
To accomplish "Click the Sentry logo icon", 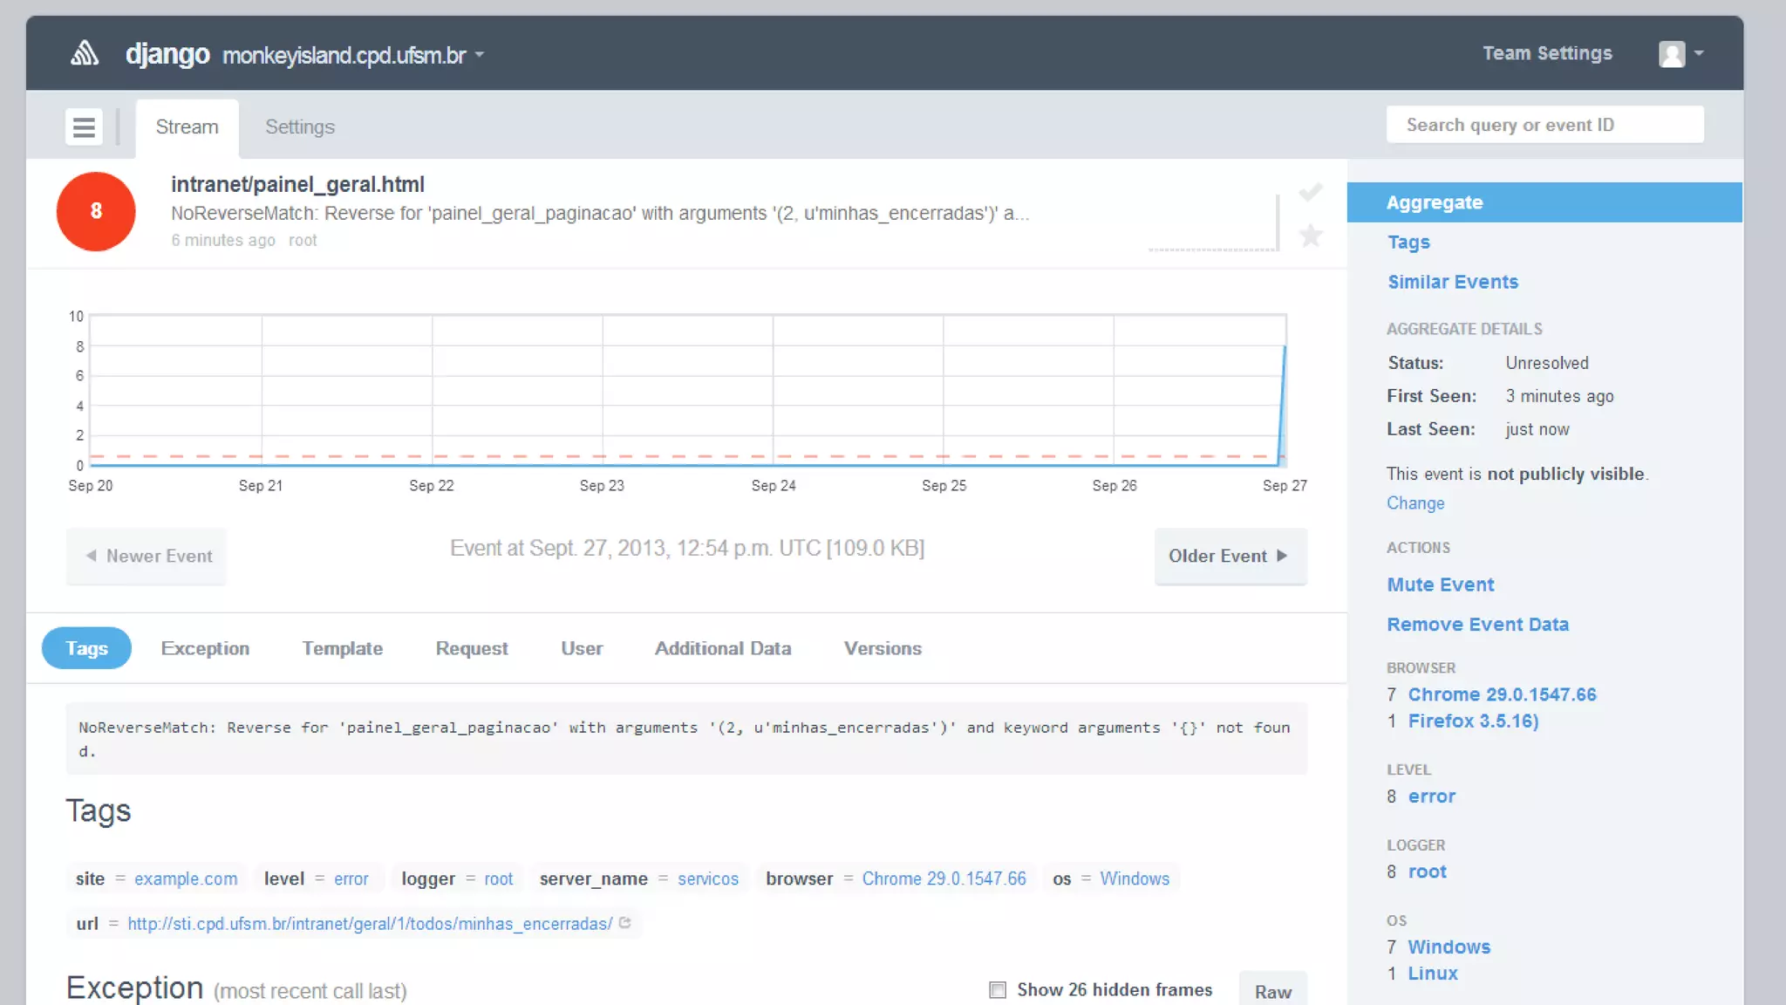I will coord(85,54).
